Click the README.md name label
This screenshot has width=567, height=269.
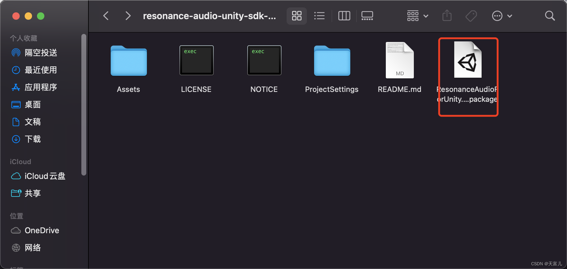(x=400, y=89)
